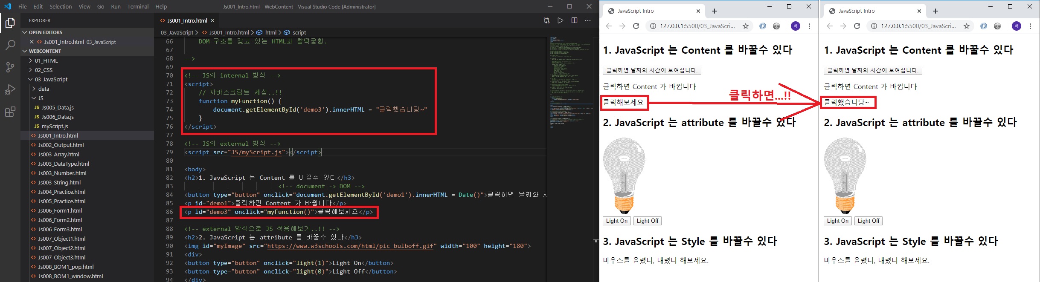Open profile avatar in left browser window
The width and height of the screenshot is (1040, 282).
(x=796, y=26)
